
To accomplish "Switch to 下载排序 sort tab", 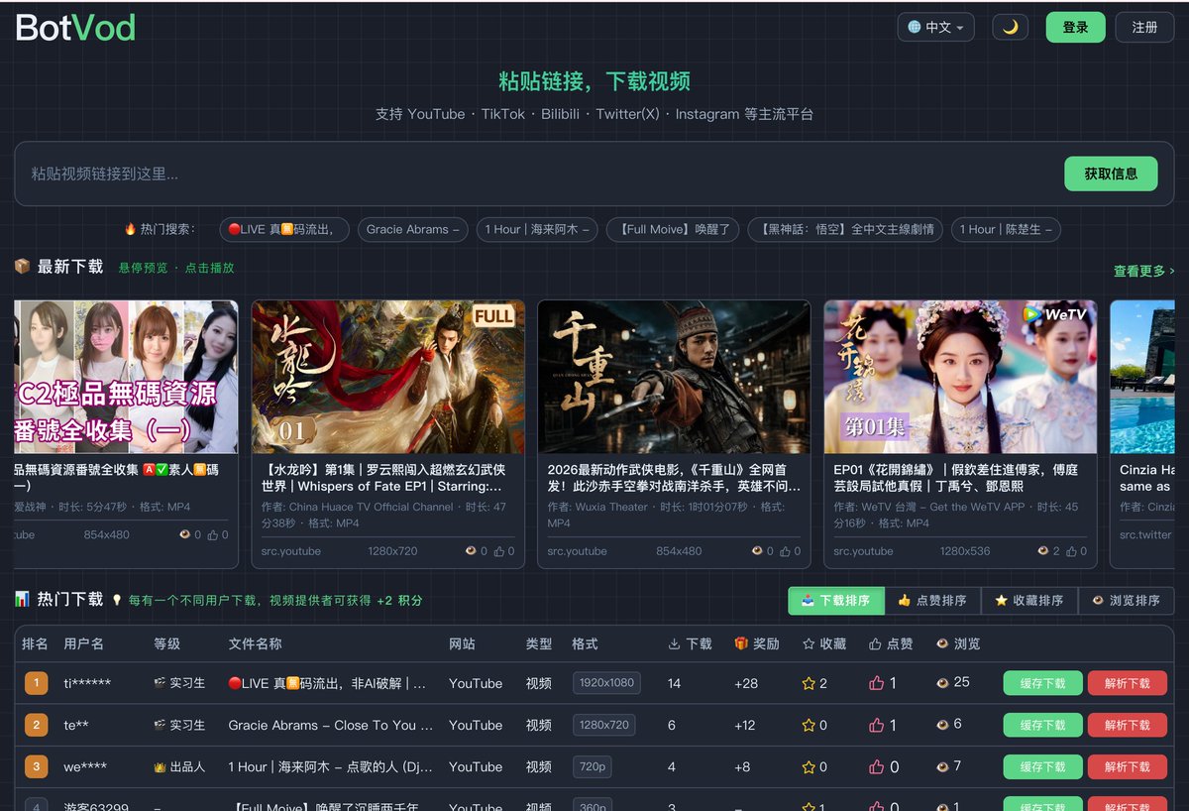I will [x=835, y=600].
